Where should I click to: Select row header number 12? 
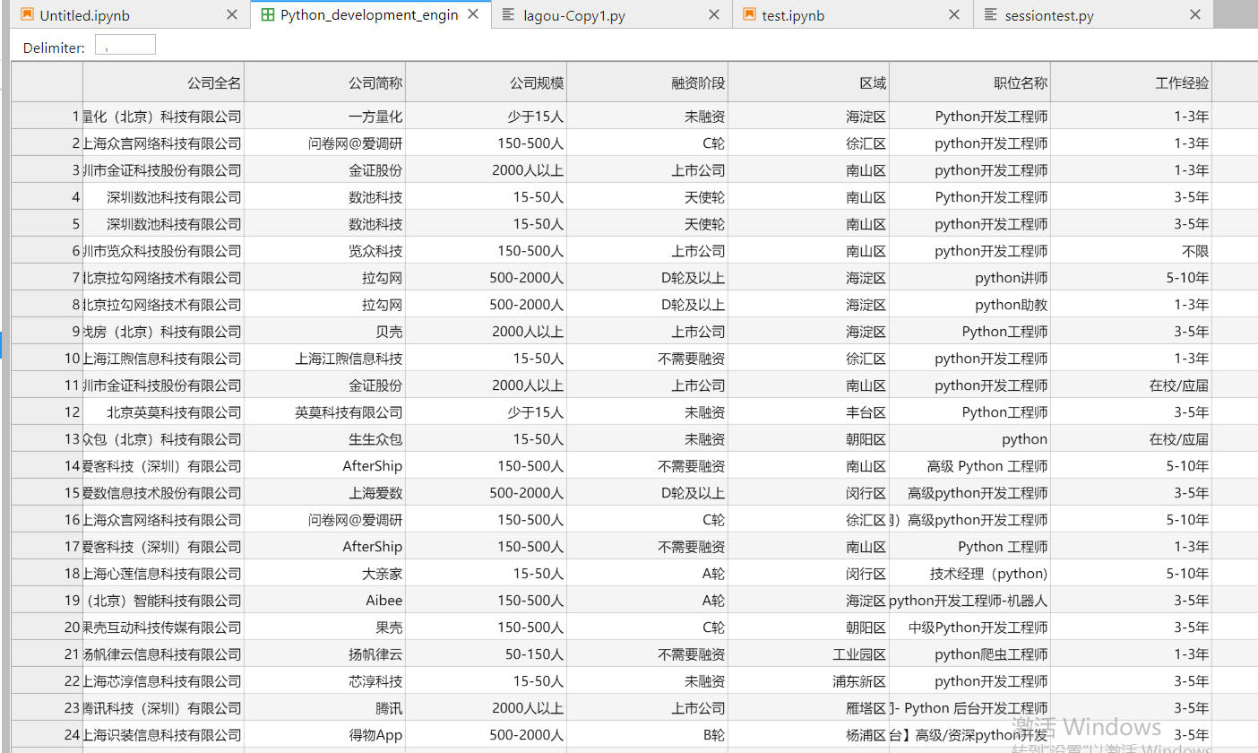tap(47, 412)
